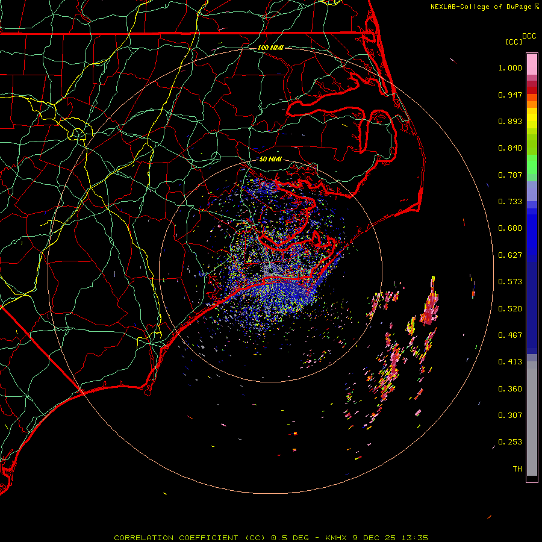Pick the light pink swatch at color bar top
Image resolution: width=542 pixels, height=542 pixels.
point(532,64)
